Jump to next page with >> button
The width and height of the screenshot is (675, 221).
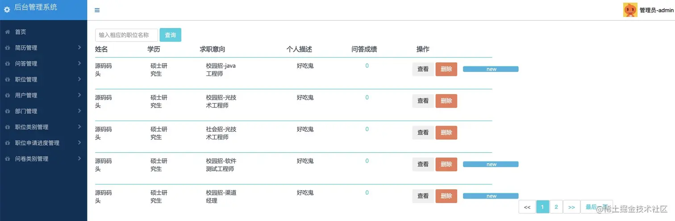pyautogui.click(x=571, y=207)
